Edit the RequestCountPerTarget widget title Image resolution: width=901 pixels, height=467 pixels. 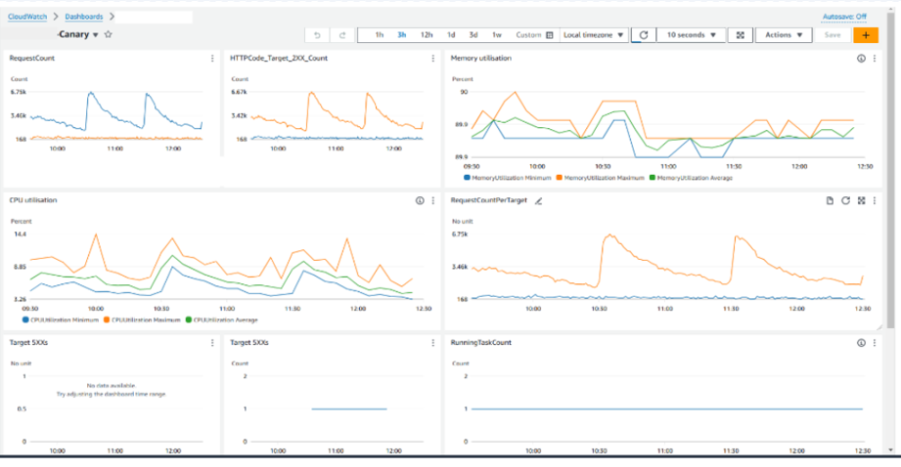pyautogui.click(x=538, y=200)
